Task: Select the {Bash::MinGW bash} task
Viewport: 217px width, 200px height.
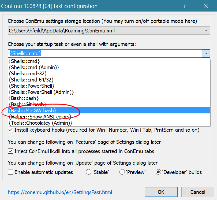Action: (33, 110)
